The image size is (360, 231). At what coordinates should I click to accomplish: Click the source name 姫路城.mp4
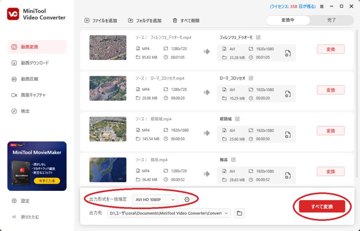point(161,119)
